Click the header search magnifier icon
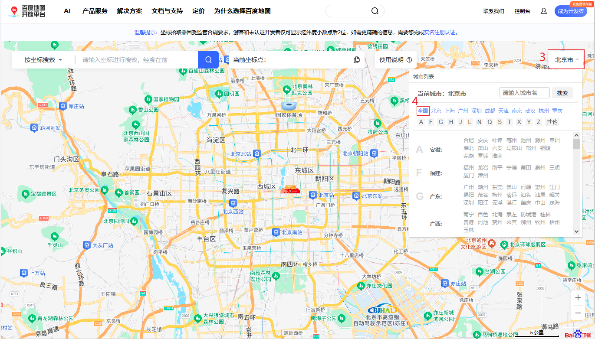The height and width of the screenshot is (339, 595). click(x=375, y=11)
